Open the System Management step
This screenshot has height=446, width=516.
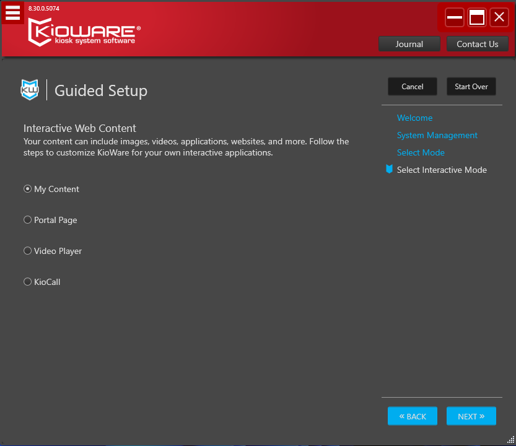point(437,135)
